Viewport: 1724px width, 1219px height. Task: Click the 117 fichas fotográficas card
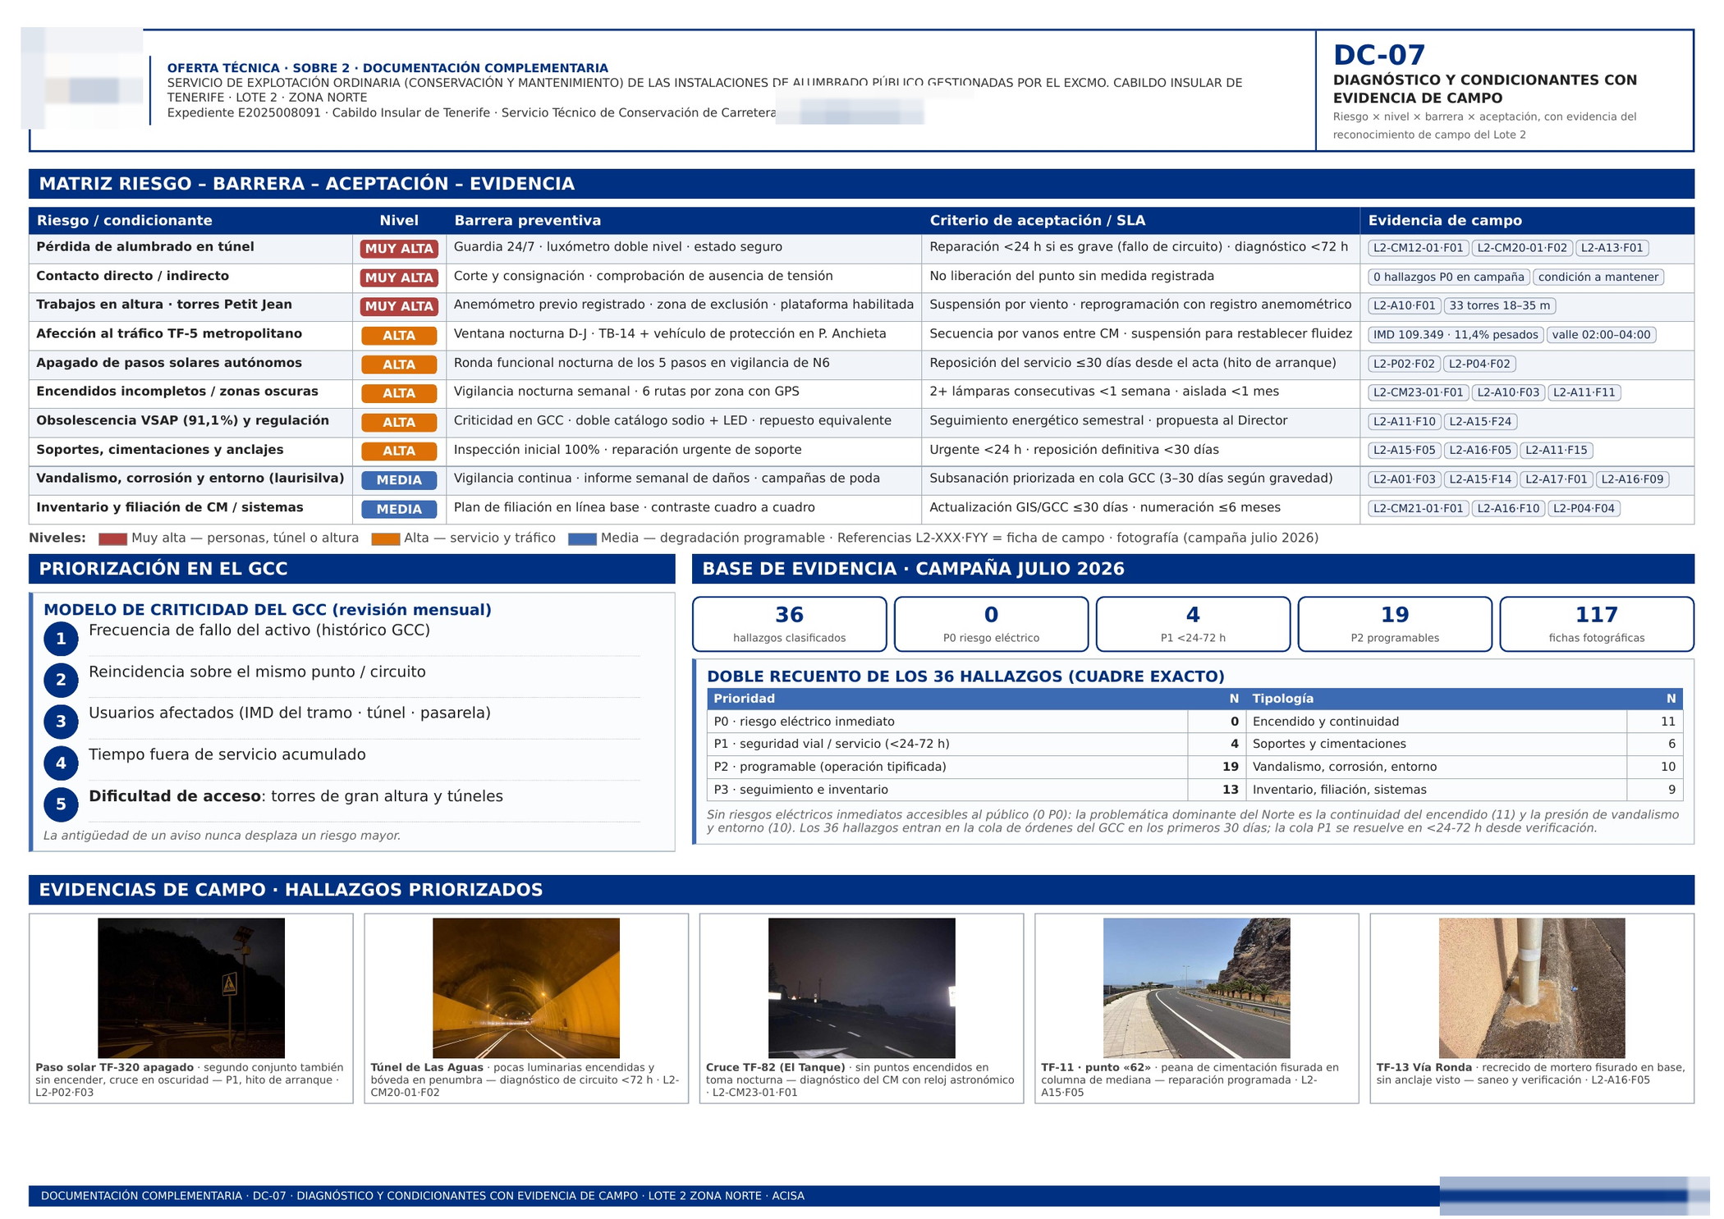pos(1597,624)
